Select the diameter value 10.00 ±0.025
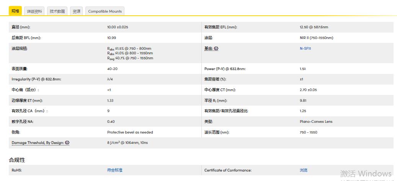 point(118,27)
